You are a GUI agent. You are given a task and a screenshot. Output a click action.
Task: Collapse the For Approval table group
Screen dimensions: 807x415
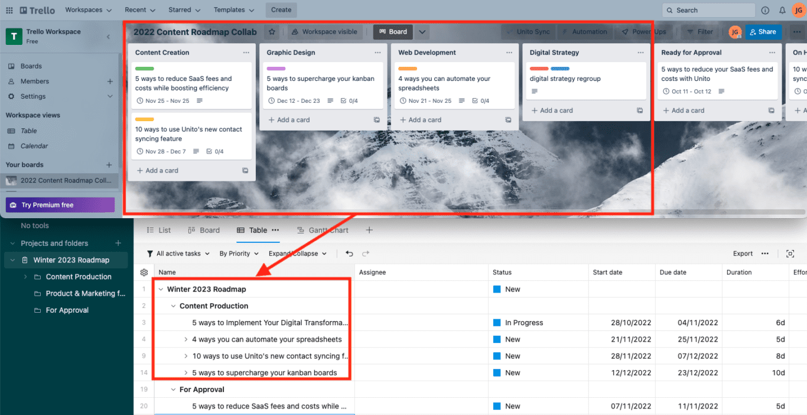click(173, 390)
